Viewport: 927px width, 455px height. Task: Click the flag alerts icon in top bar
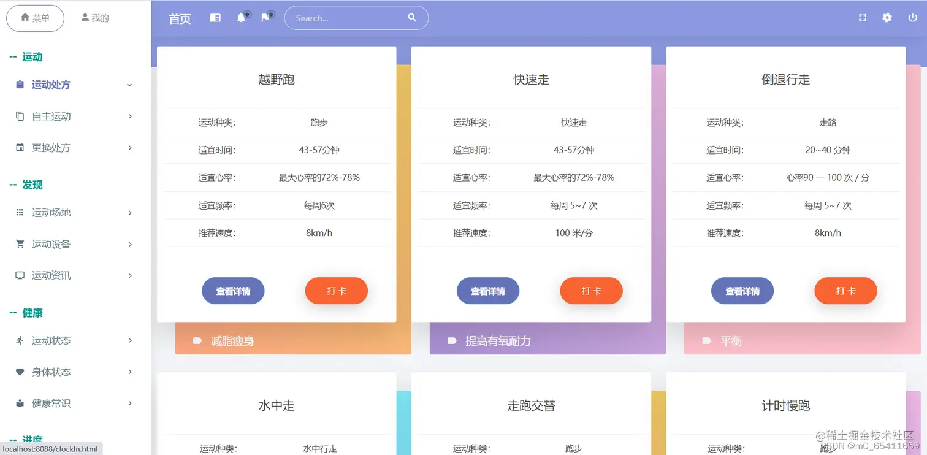click(x=264, y=18)
